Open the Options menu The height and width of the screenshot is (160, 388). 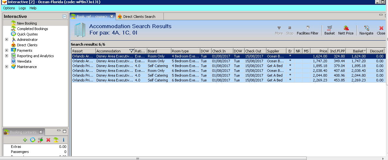coord(9,8)
